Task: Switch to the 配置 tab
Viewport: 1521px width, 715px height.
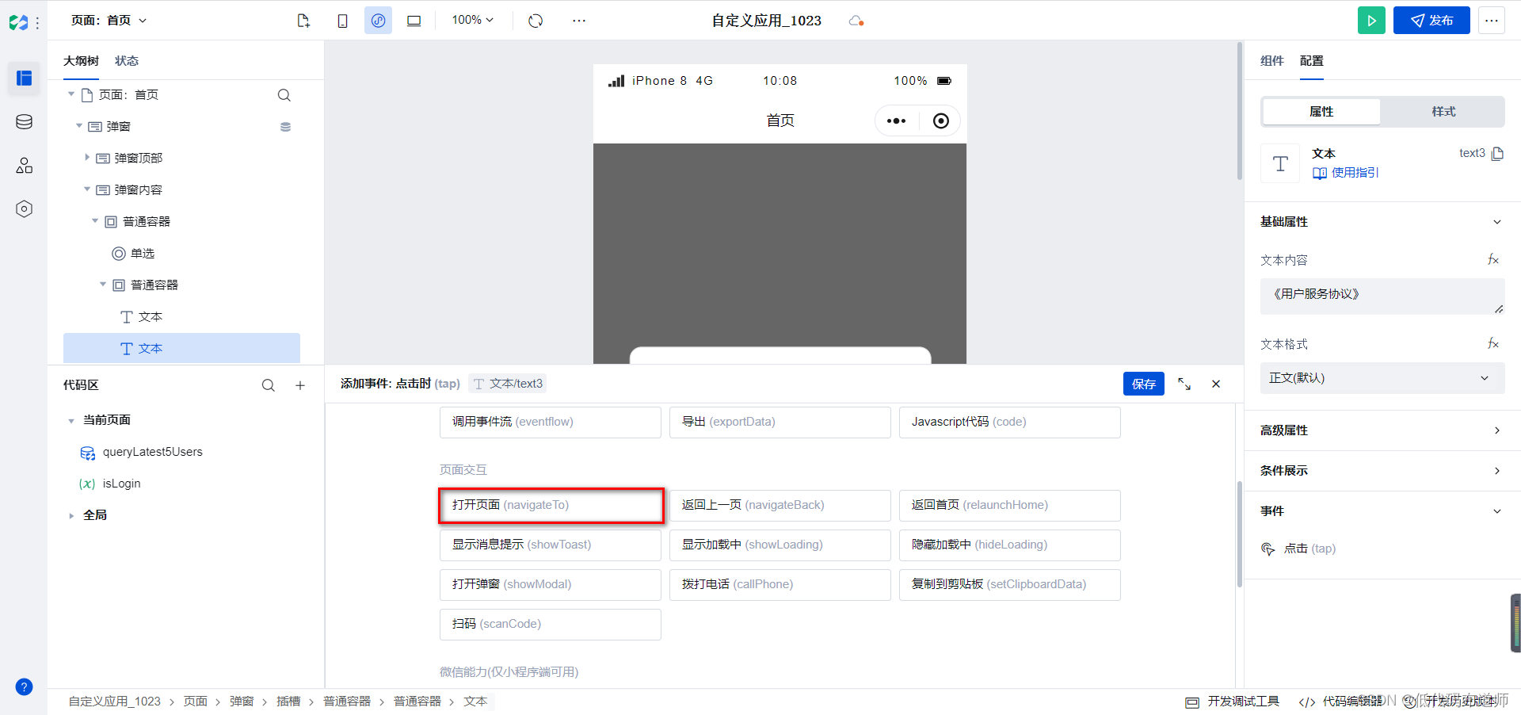Action: point(1311,61)
